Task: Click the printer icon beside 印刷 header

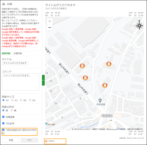Action: tap(3, 4)
